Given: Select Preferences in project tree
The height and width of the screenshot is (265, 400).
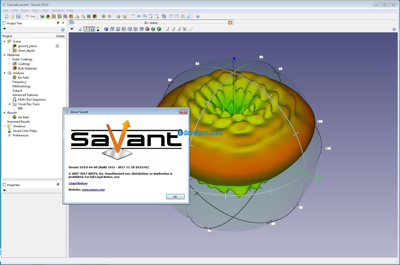Looking at the screenshot, I should pos(21,135).
